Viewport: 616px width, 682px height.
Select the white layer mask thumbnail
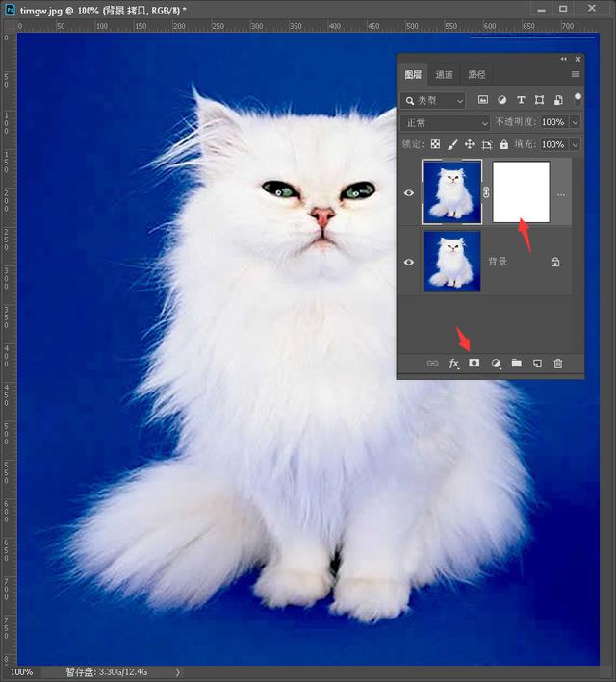(x=521, y=191)
